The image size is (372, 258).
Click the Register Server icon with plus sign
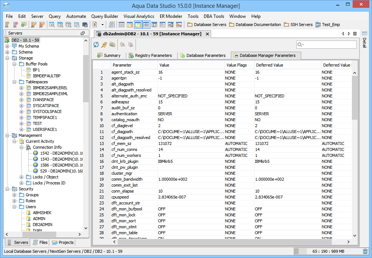[7, 25]
